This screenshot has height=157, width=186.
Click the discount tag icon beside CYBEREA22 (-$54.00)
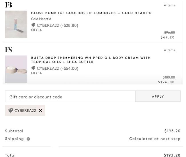(x=33, y=68)
